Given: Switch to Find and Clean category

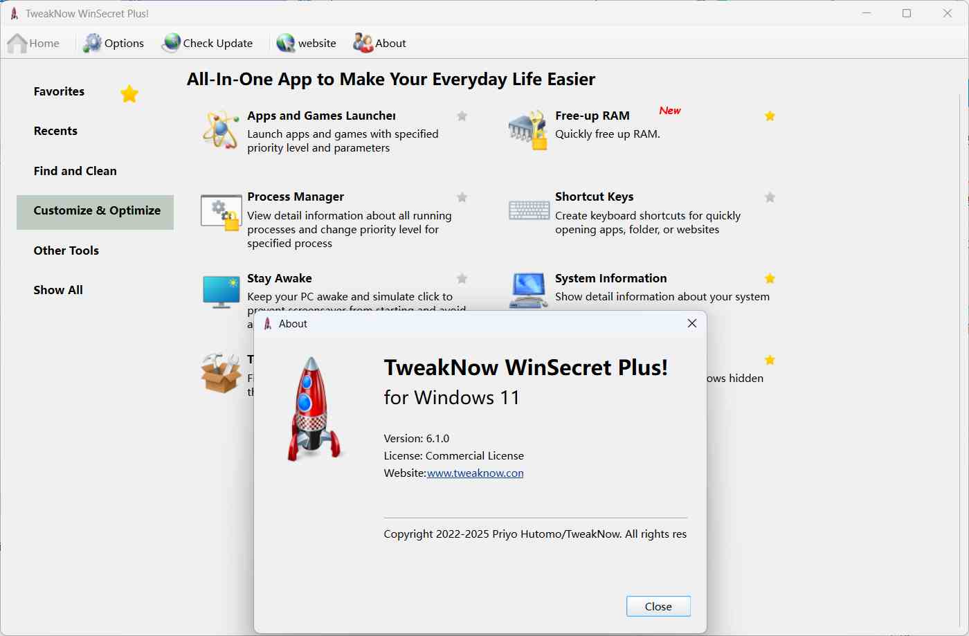Looking at the screenshot, I should coord(75,171).
